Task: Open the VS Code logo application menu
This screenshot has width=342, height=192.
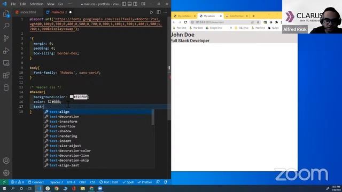Action: (4, 4)
